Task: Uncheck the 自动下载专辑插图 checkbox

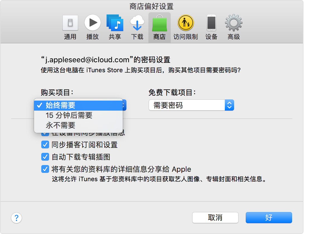Action: (x=45, y=157)
